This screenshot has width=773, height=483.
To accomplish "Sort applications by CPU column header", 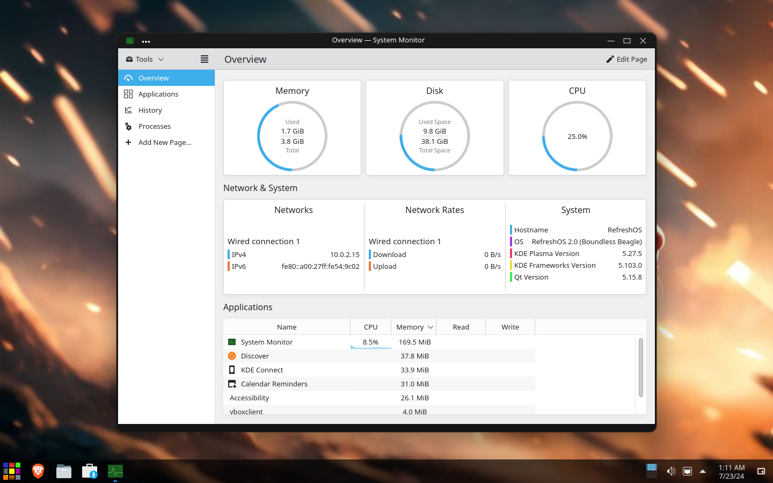I will click(370, 327).
